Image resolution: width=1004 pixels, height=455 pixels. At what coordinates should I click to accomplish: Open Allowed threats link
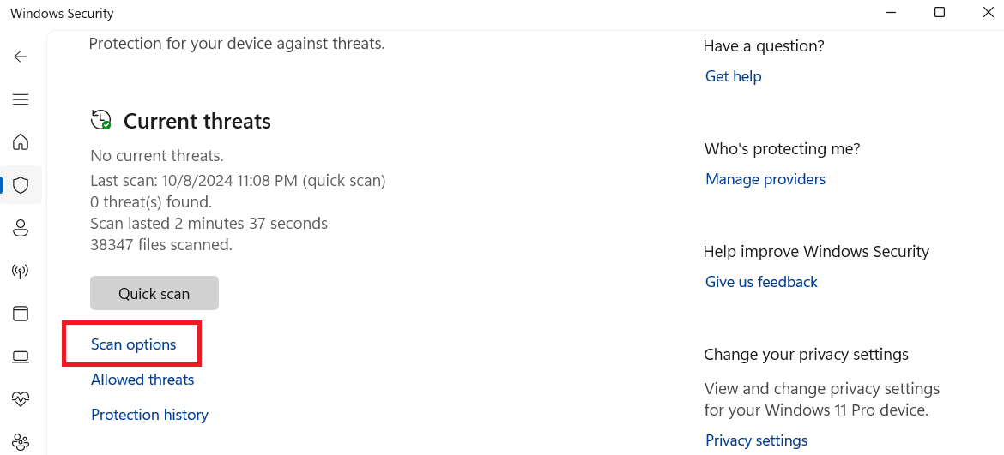(142, 380)
